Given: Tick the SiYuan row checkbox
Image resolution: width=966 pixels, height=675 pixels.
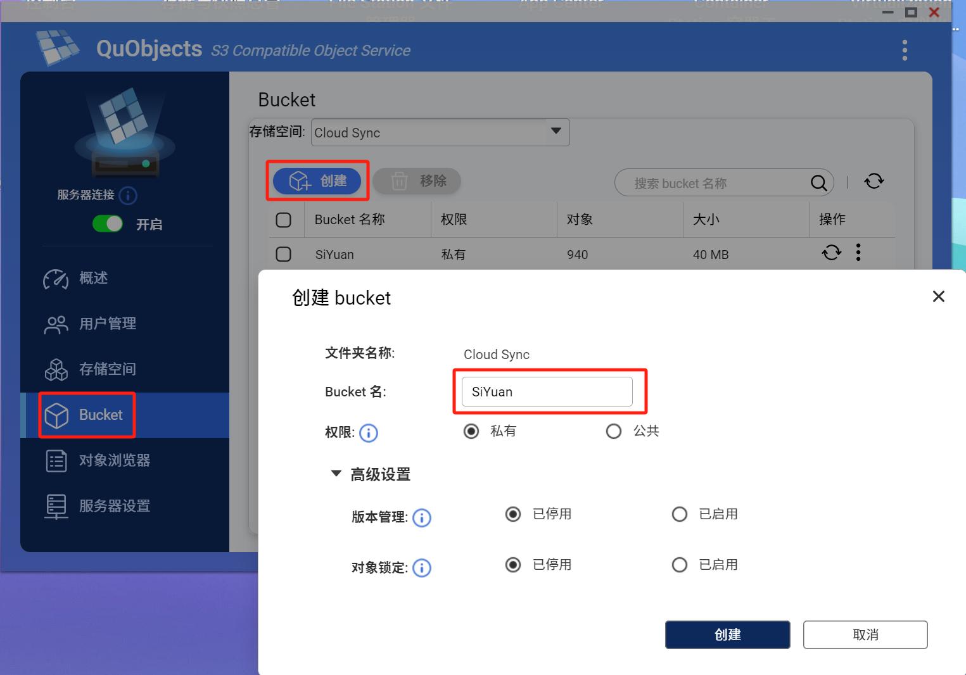Looking at the screenshot, I should tap(284, 254).
